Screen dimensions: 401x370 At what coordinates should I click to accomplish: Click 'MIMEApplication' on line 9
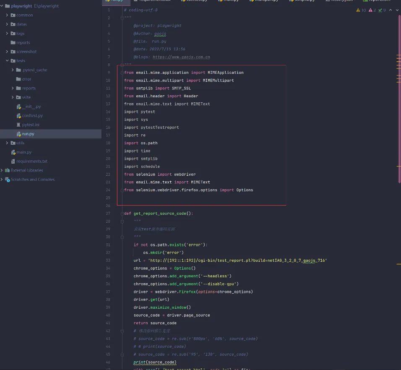click(x=226, y=73)
